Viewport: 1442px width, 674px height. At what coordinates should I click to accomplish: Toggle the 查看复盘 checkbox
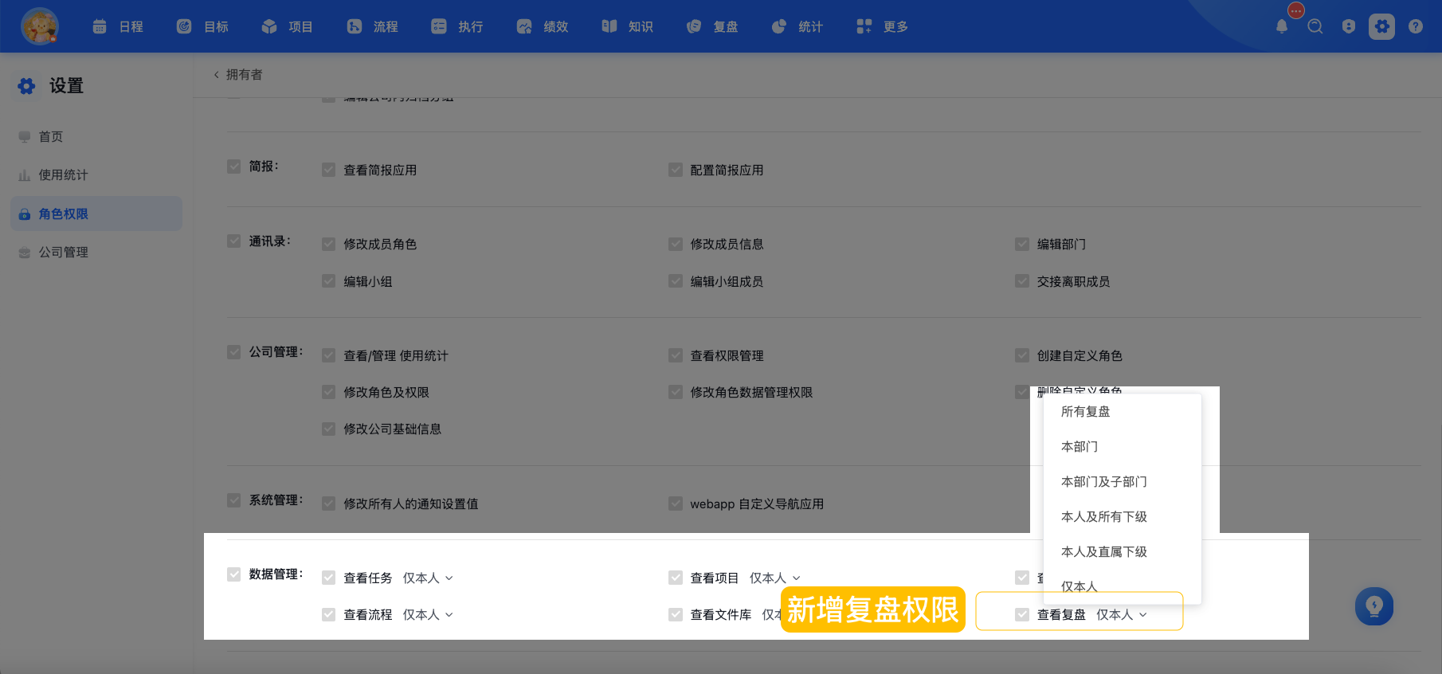click(1022, 614)
